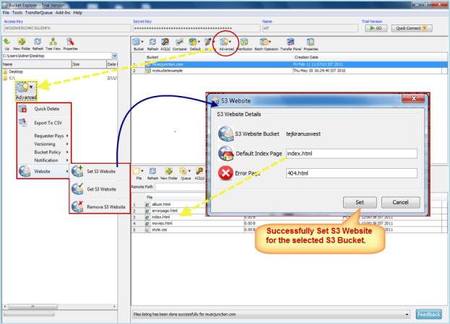Open the Bucket toolbar menu
The image size is (450, 324).
(139, 45)
